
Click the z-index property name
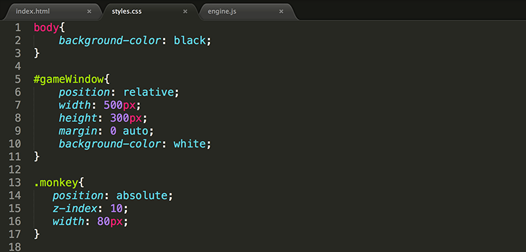click(75, 209)
